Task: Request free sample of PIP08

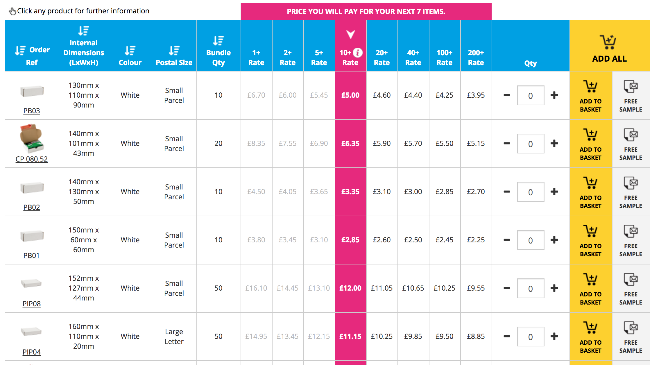Action: 630,289
